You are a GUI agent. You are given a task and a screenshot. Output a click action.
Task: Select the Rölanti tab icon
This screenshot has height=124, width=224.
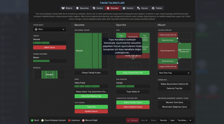pyautogui.click(x=63, y=8)
